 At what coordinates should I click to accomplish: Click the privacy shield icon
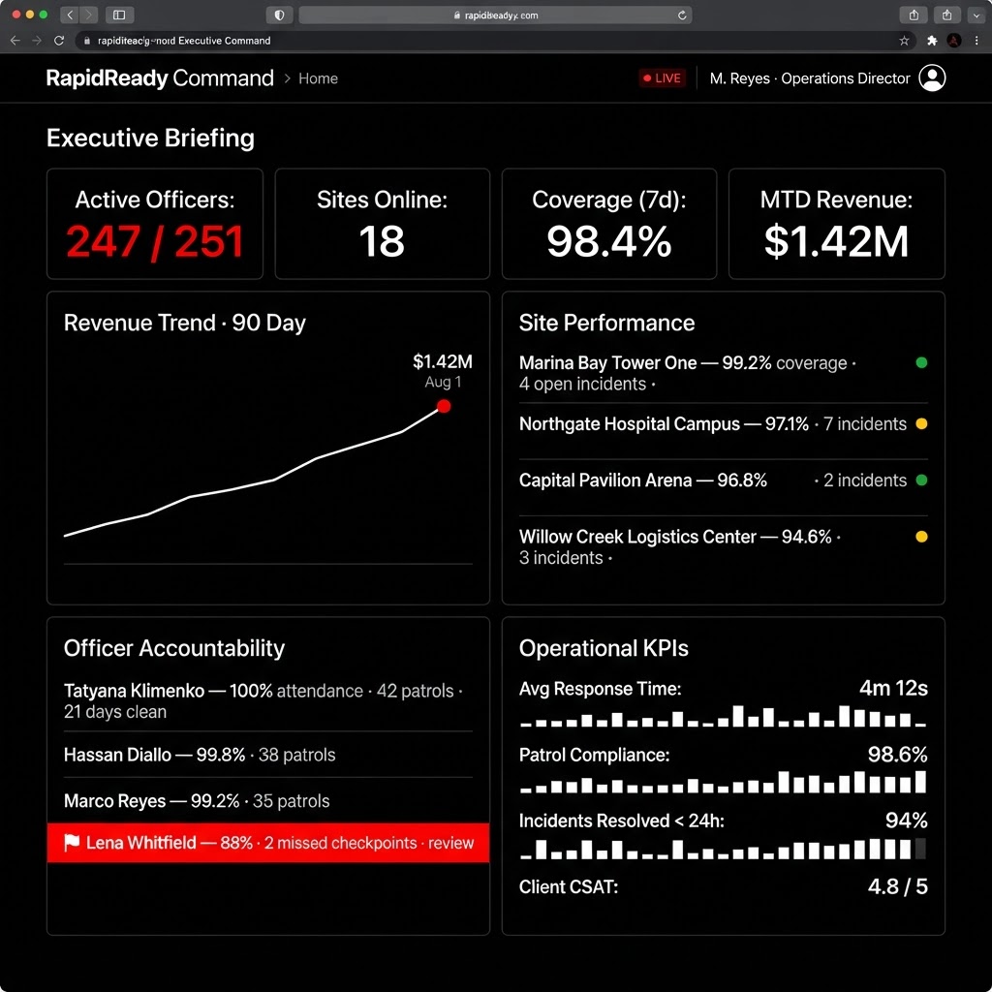click(279, 15)
